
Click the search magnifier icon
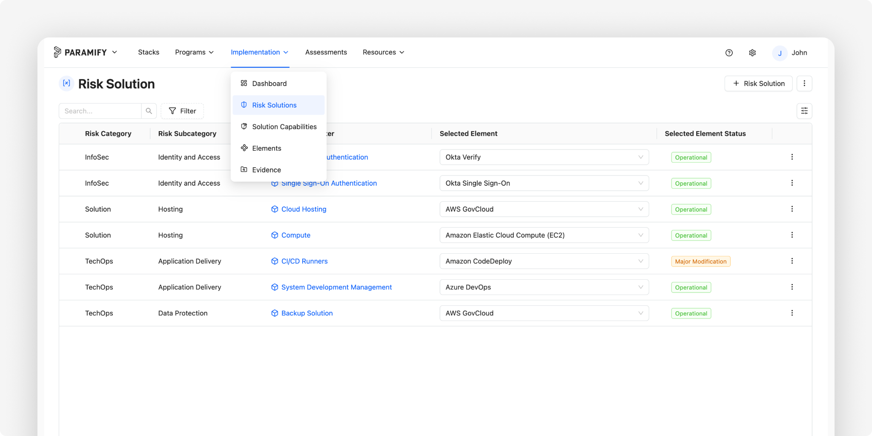click(149, 111)
